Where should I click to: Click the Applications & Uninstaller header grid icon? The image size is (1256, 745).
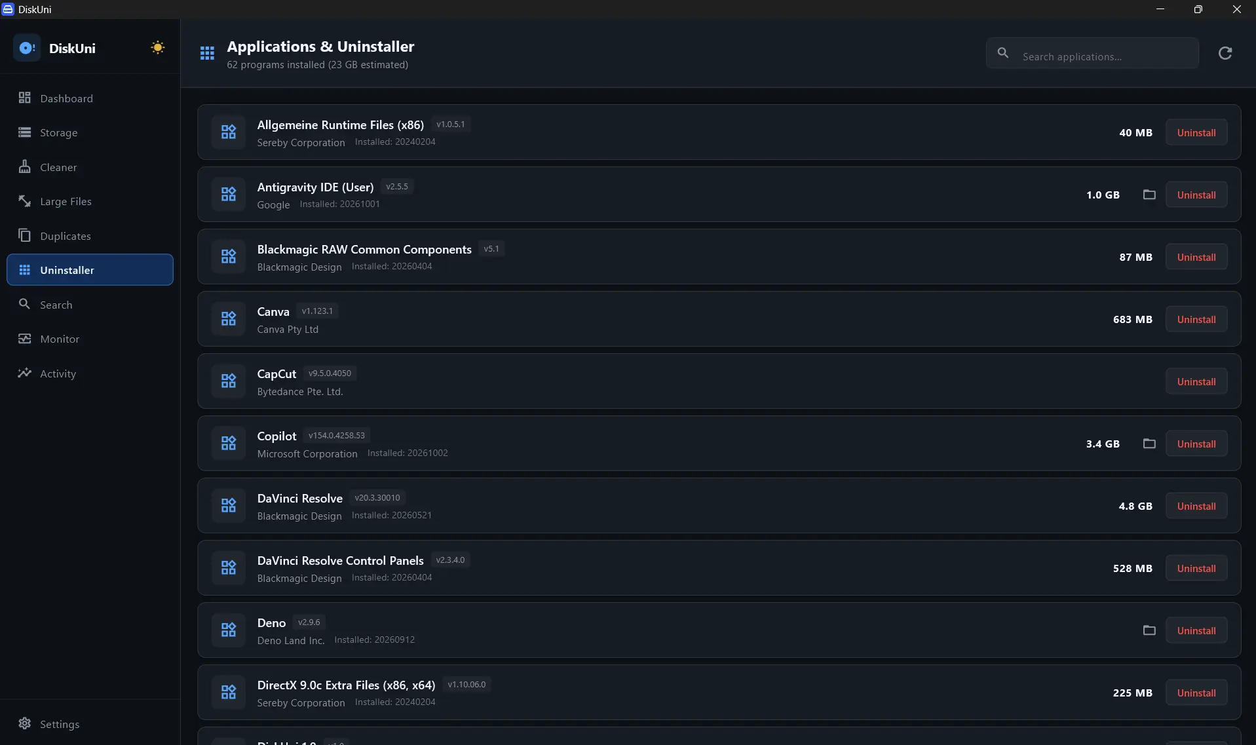click(x=207, y=53)
